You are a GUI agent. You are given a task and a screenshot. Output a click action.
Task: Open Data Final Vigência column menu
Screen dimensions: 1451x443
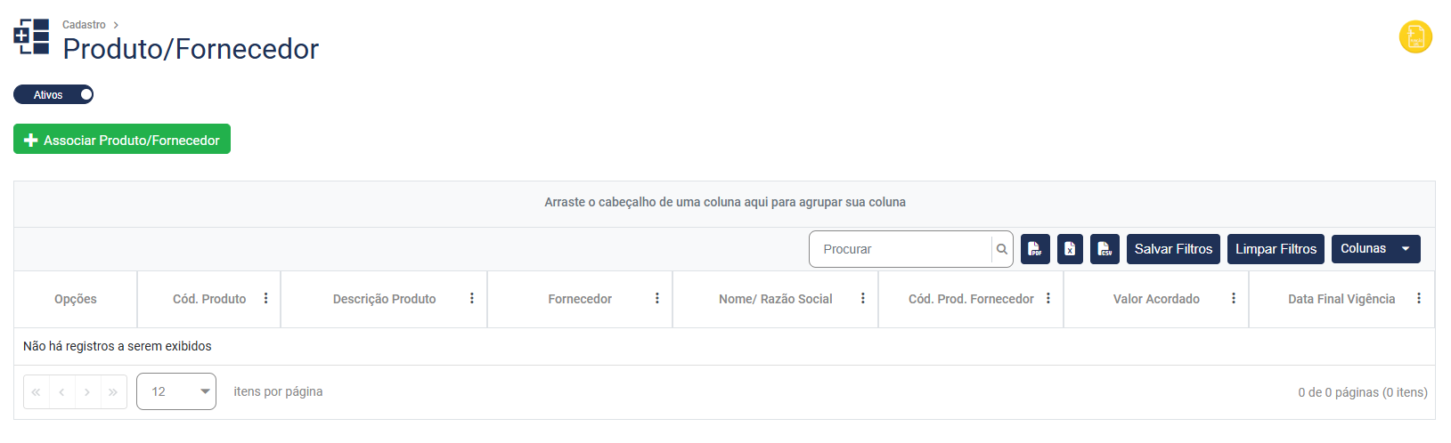(1418, 299)
